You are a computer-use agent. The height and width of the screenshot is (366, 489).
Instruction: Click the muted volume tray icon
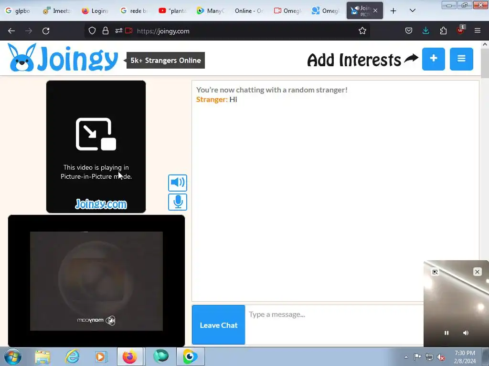(441, 357)
